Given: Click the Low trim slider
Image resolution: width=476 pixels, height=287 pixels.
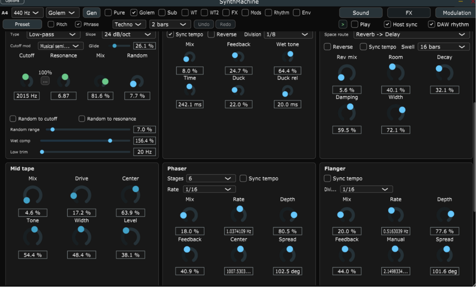Looking at the screenshot, I should click(x=85, y=152).
